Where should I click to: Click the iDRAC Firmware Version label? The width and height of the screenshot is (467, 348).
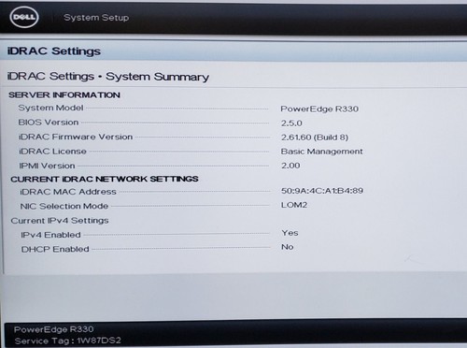[76, 137]
